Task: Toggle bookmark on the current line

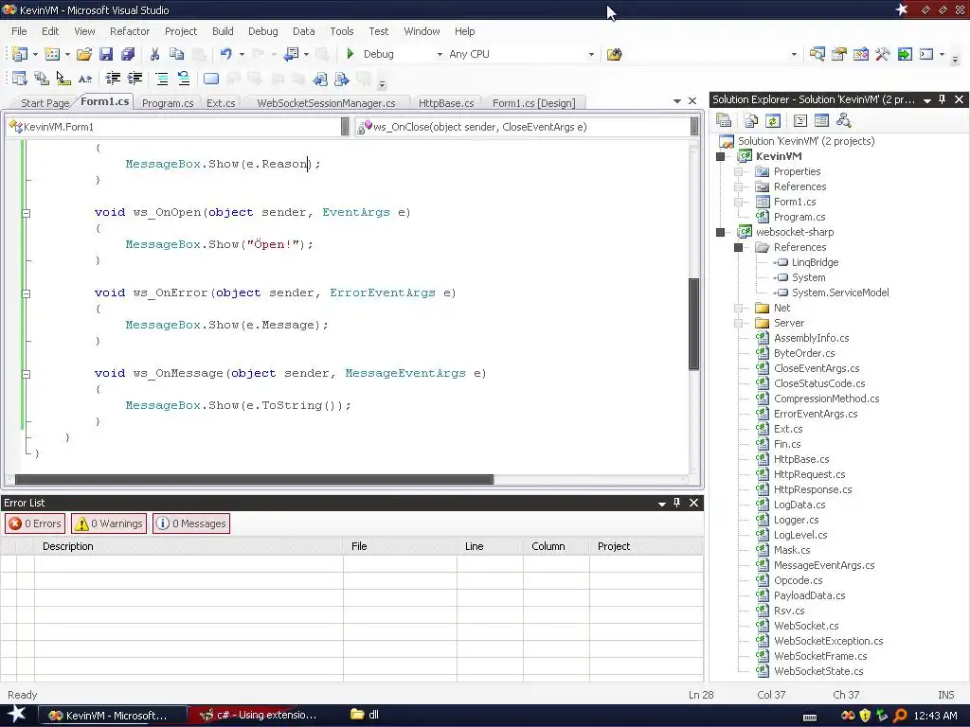Action: 211,79
